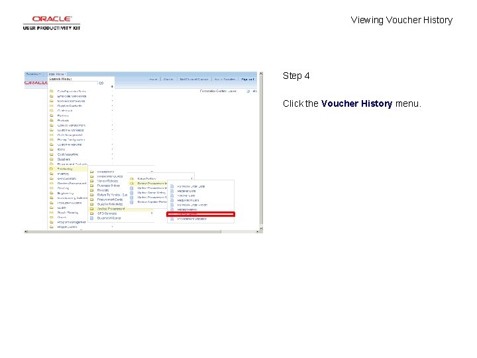Expand the Project Costing submenu arrow
Image resolution: width=477 pixels, height=358 pixels.
(112, 227)
